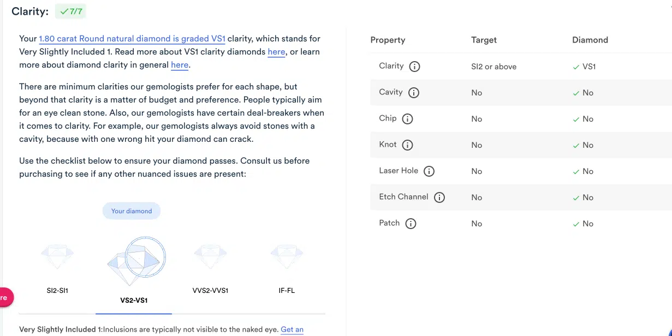Click the Etch Channel info icon
Image resolution: width=672 pixels, height=336 pixels.
pos(439,197)
